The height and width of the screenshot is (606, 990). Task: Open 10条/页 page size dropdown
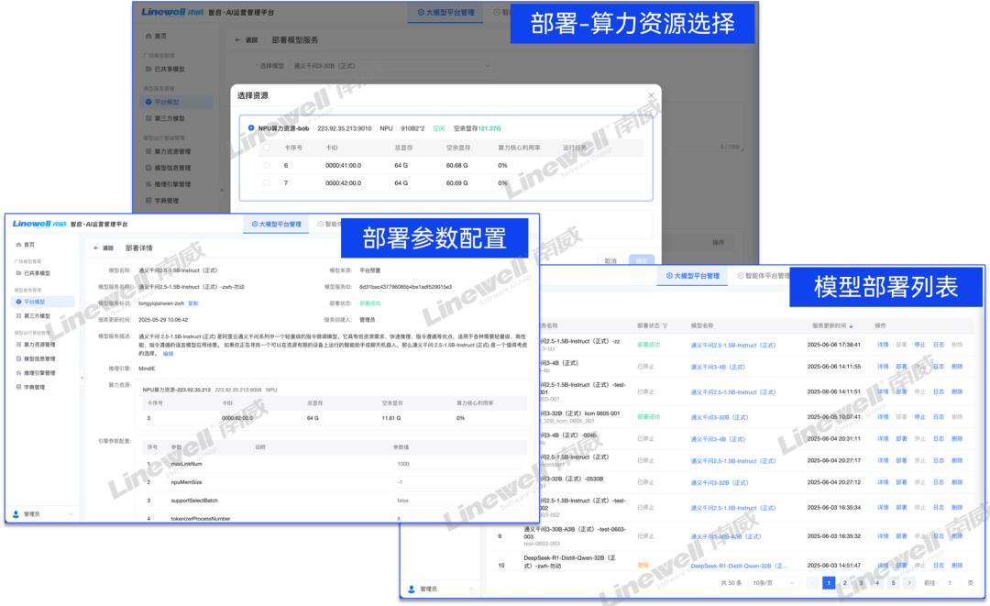(774, 583)
